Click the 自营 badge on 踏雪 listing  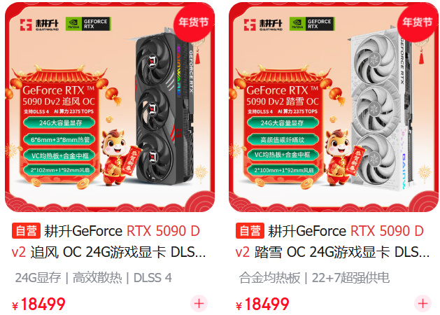coord(250,231)
